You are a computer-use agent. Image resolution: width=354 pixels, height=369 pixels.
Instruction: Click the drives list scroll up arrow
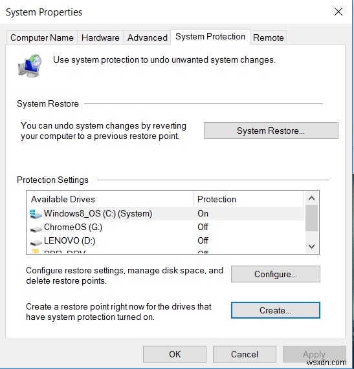[311, 198]
